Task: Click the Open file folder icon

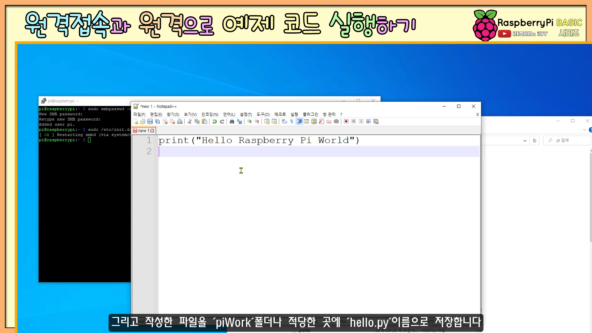Action: tap(142, 121)
